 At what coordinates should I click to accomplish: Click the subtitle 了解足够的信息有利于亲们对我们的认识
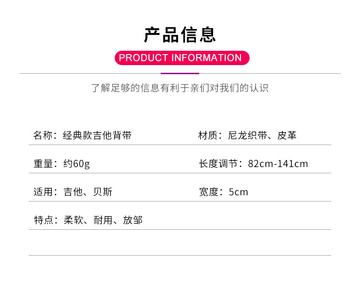pyautogui.click(x=180, y=88)
